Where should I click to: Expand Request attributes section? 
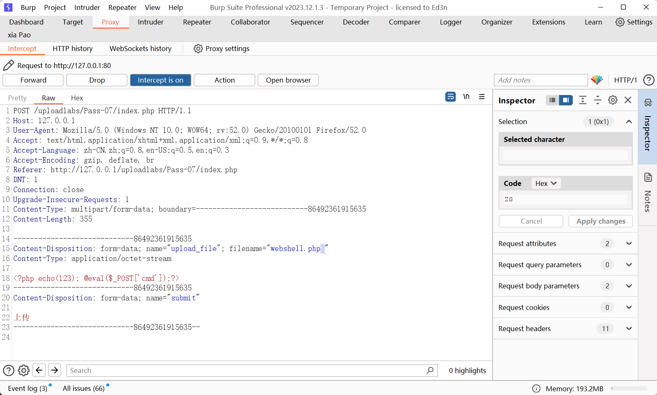[x=629, y=244]
